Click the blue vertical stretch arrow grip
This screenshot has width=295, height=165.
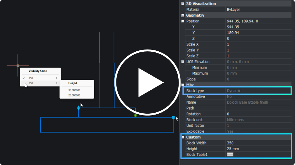tap(79, 108)
